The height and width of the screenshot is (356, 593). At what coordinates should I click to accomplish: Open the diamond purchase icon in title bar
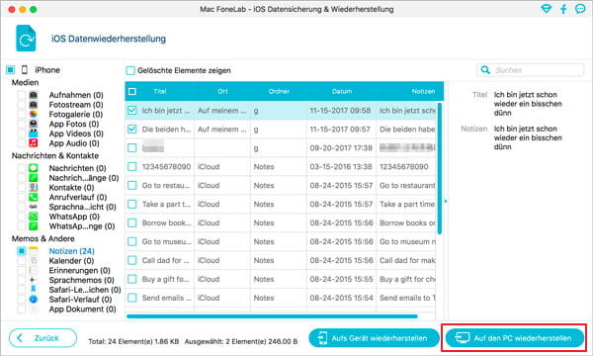tap(547, 9)
